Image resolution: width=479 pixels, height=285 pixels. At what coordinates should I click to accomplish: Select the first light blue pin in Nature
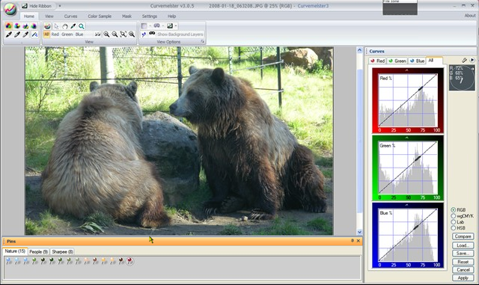[8, 261]
